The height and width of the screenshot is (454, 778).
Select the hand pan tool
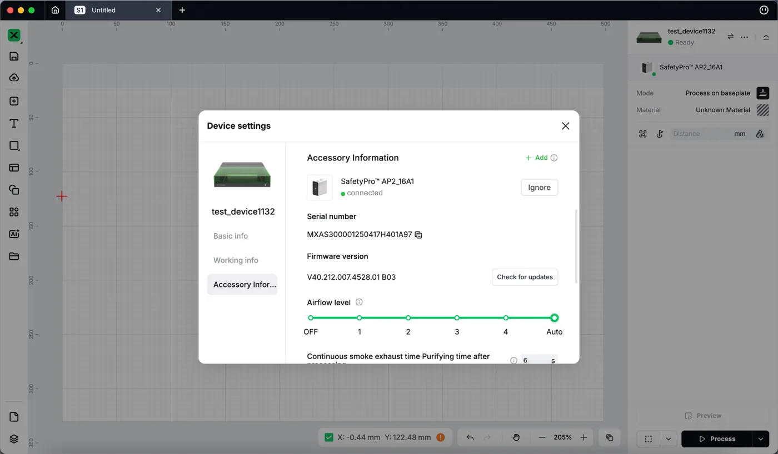pos(516,437)
